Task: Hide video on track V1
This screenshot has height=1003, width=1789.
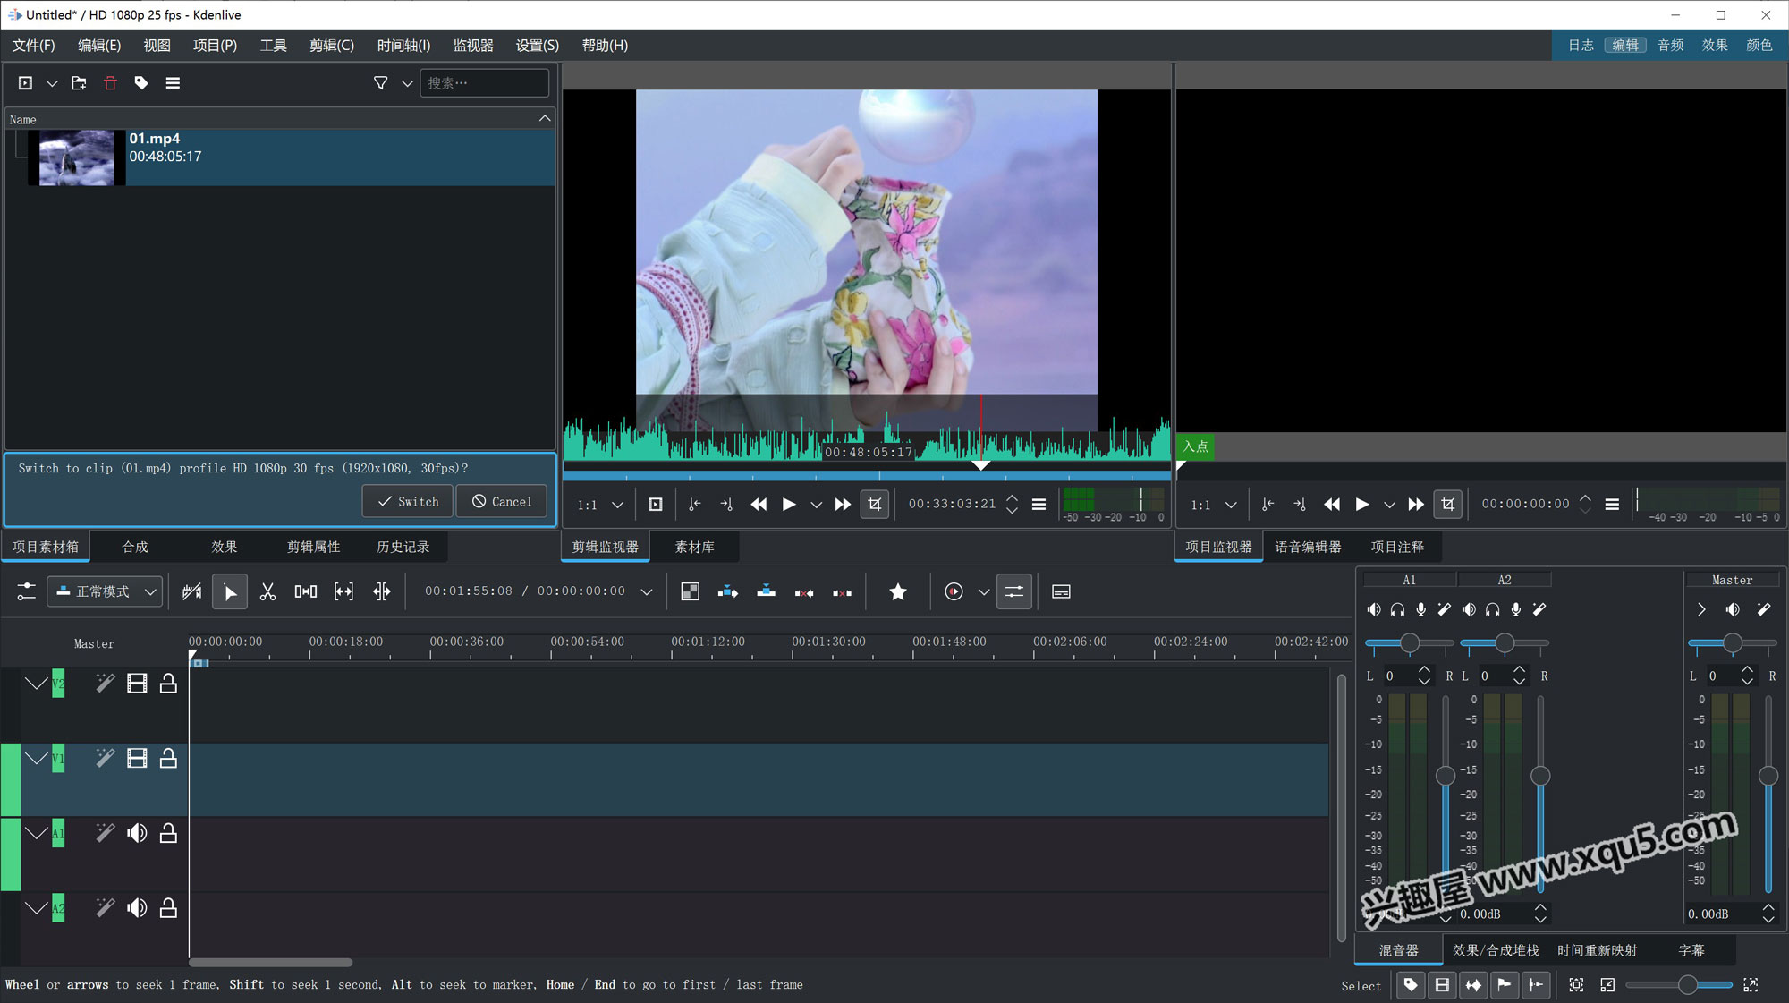Action: click(137, 759)
